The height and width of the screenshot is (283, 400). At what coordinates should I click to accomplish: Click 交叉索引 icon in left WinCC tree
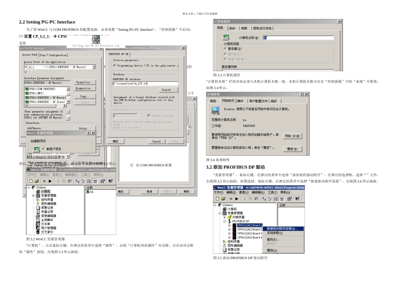[38, 232]
